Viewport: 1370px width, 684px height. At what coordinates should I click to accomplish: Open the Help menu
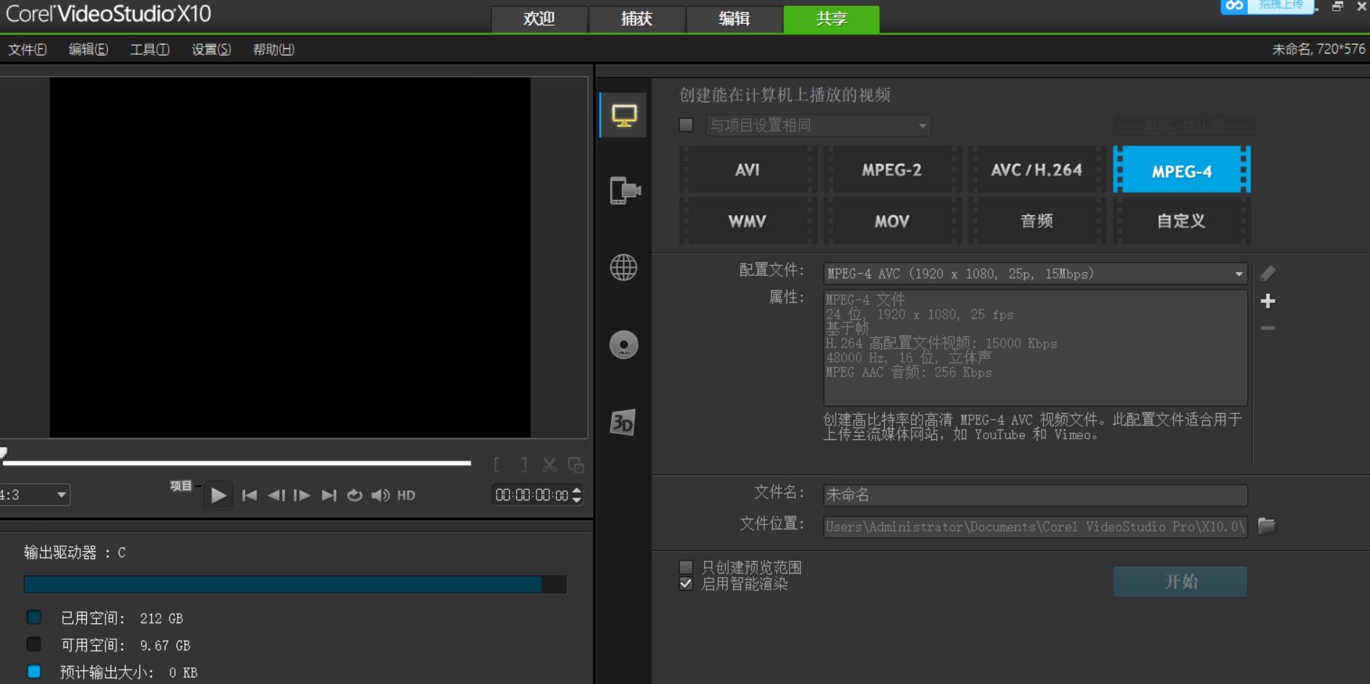pyautogui.click(x=273, y=49)
